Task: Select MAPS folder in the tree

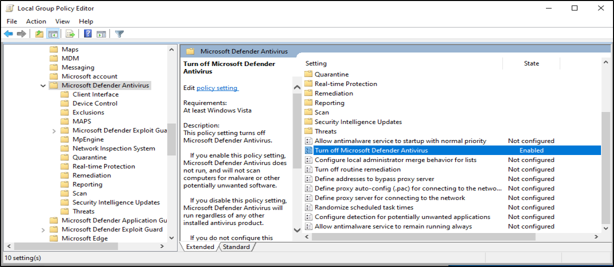Action: [82, 121]
